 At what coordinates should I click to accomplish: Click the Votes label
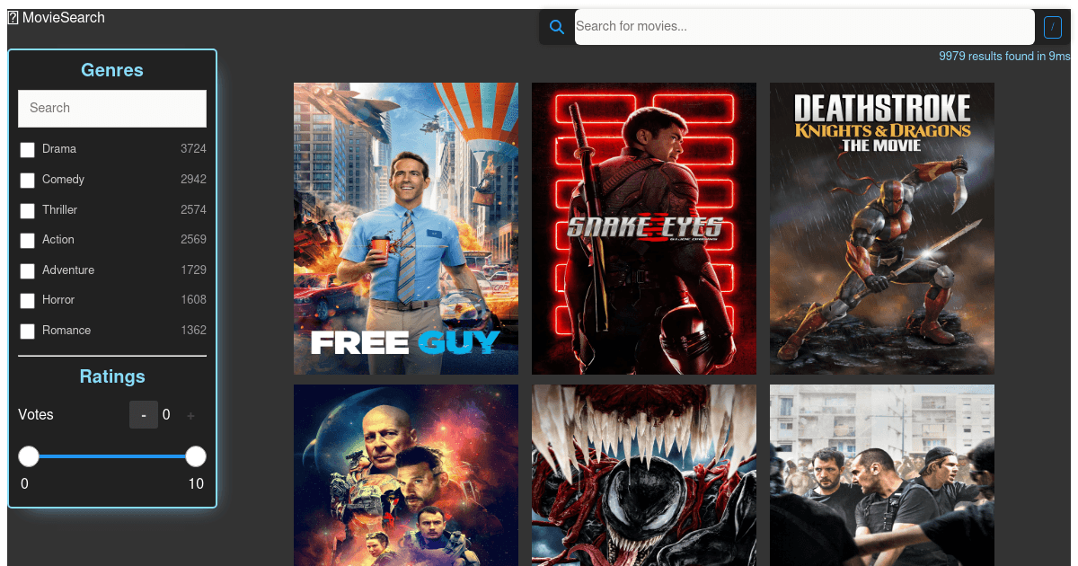pos(36,415)
